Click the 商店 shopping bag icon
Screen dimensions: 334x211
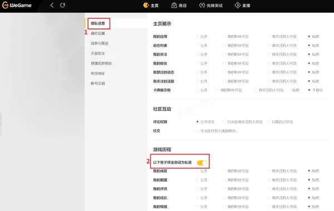174,6
